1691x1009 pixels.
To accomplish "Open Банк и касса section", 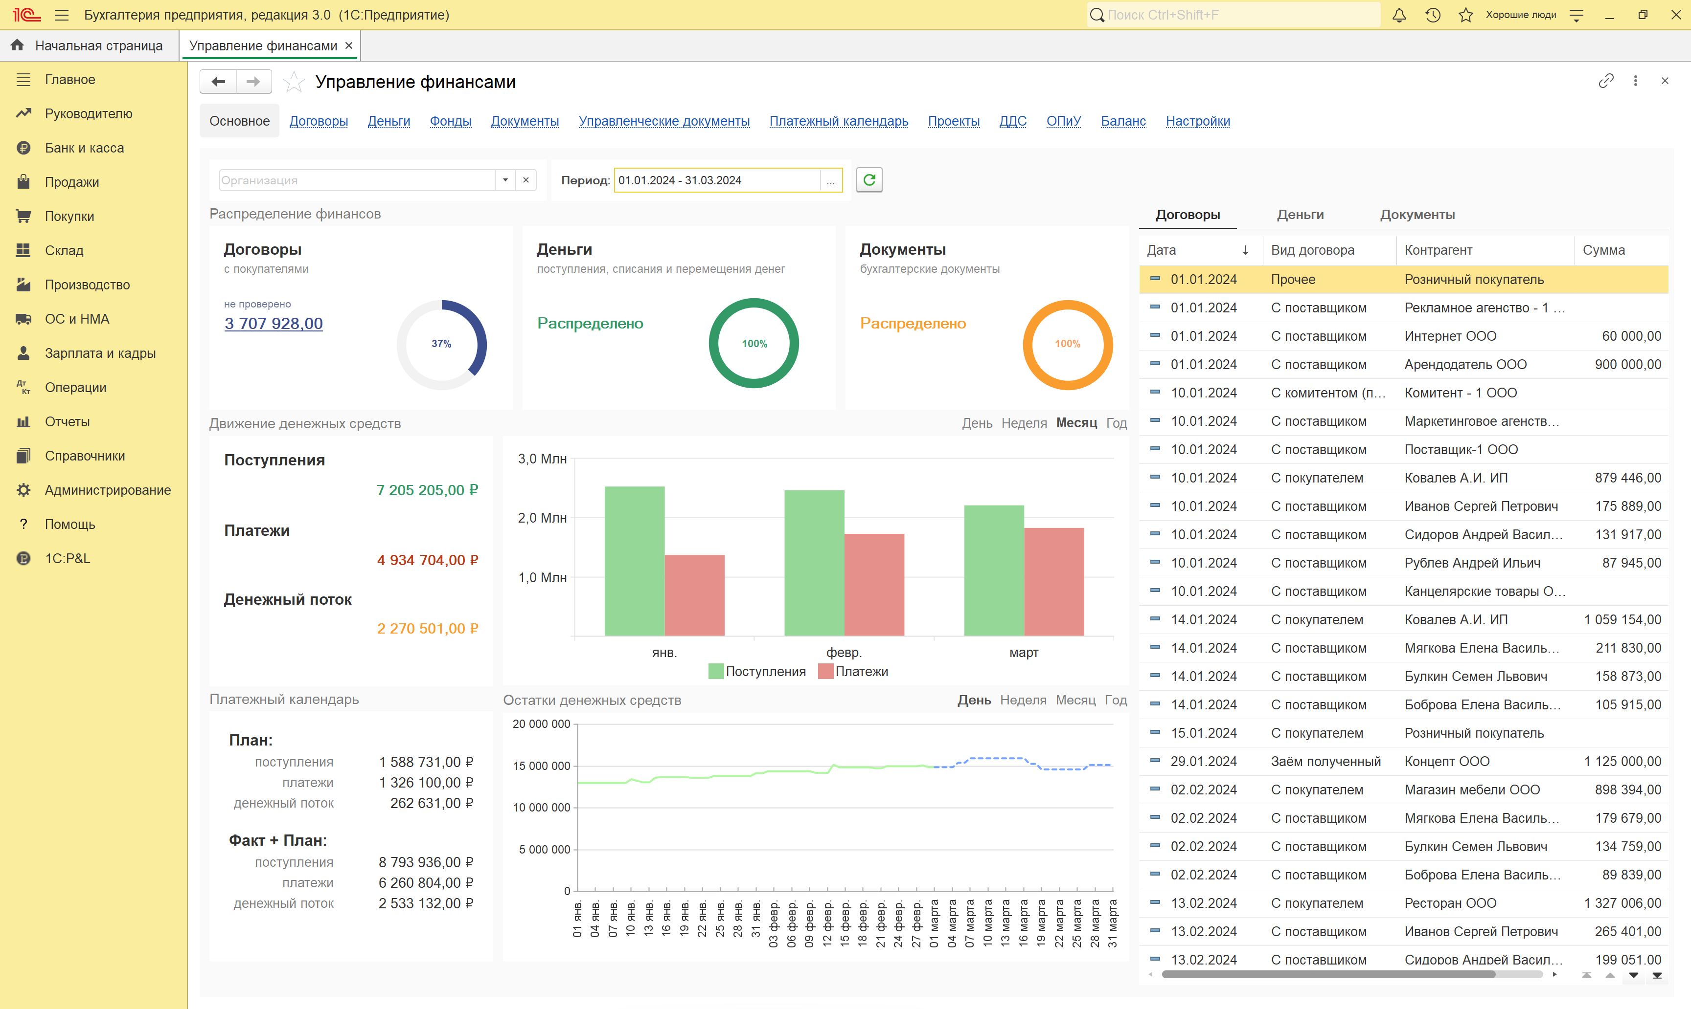I will [x=84, y=148].
